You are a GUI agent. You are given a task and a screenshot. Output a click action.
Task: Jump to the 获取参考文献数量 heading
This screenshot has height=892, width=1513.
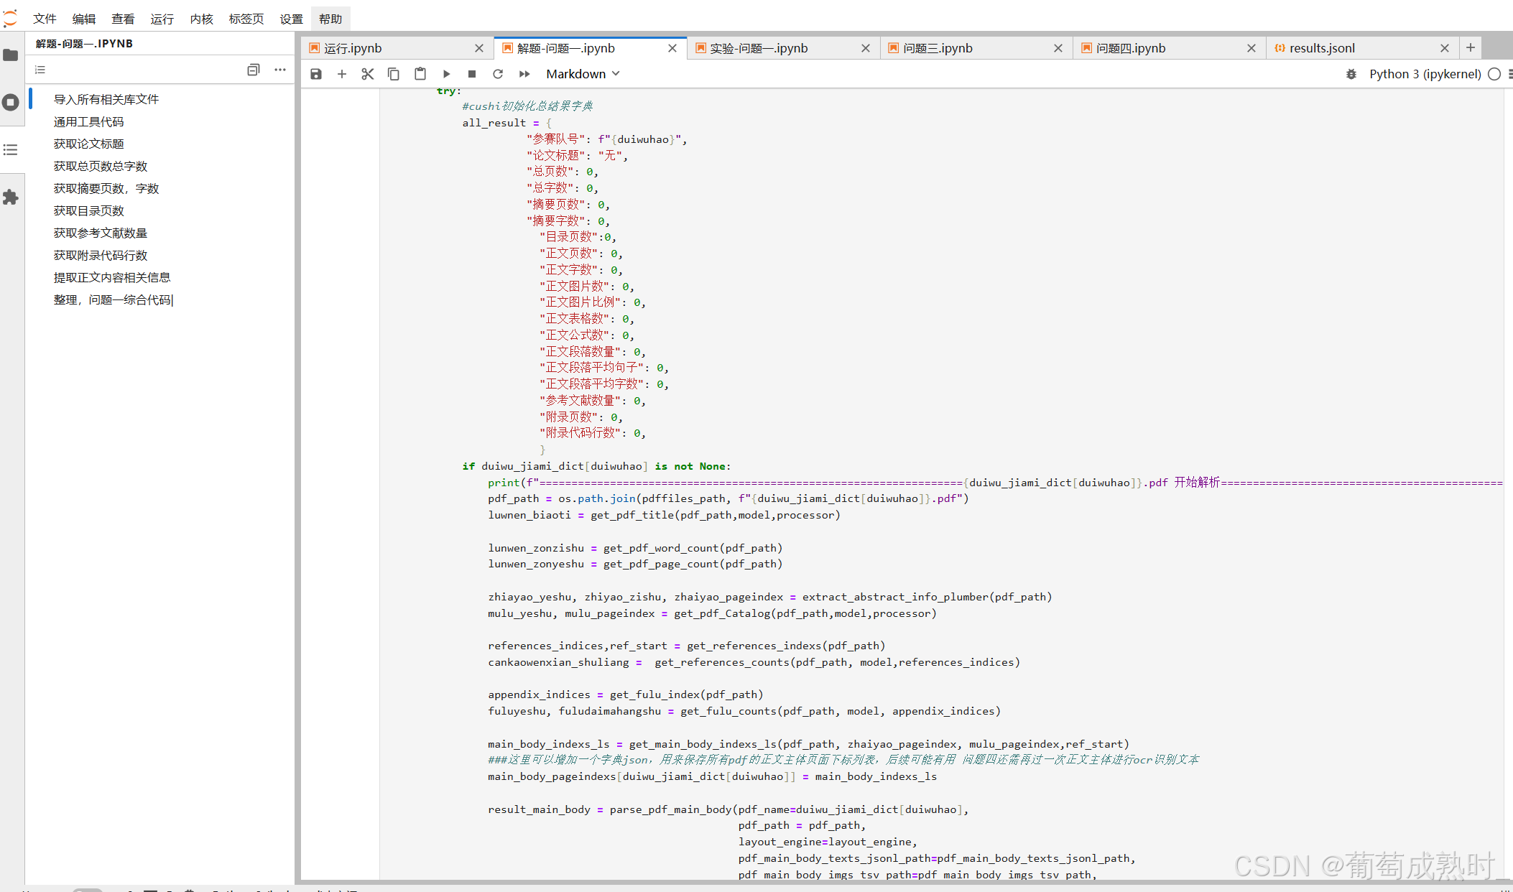point(101,233)
